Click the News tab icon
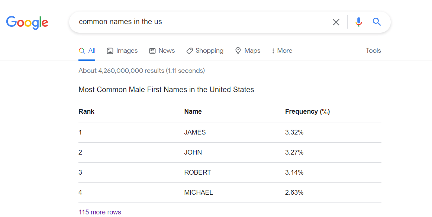Image resolution: width=432 pixels, height=217 pixels. point(152,51)
